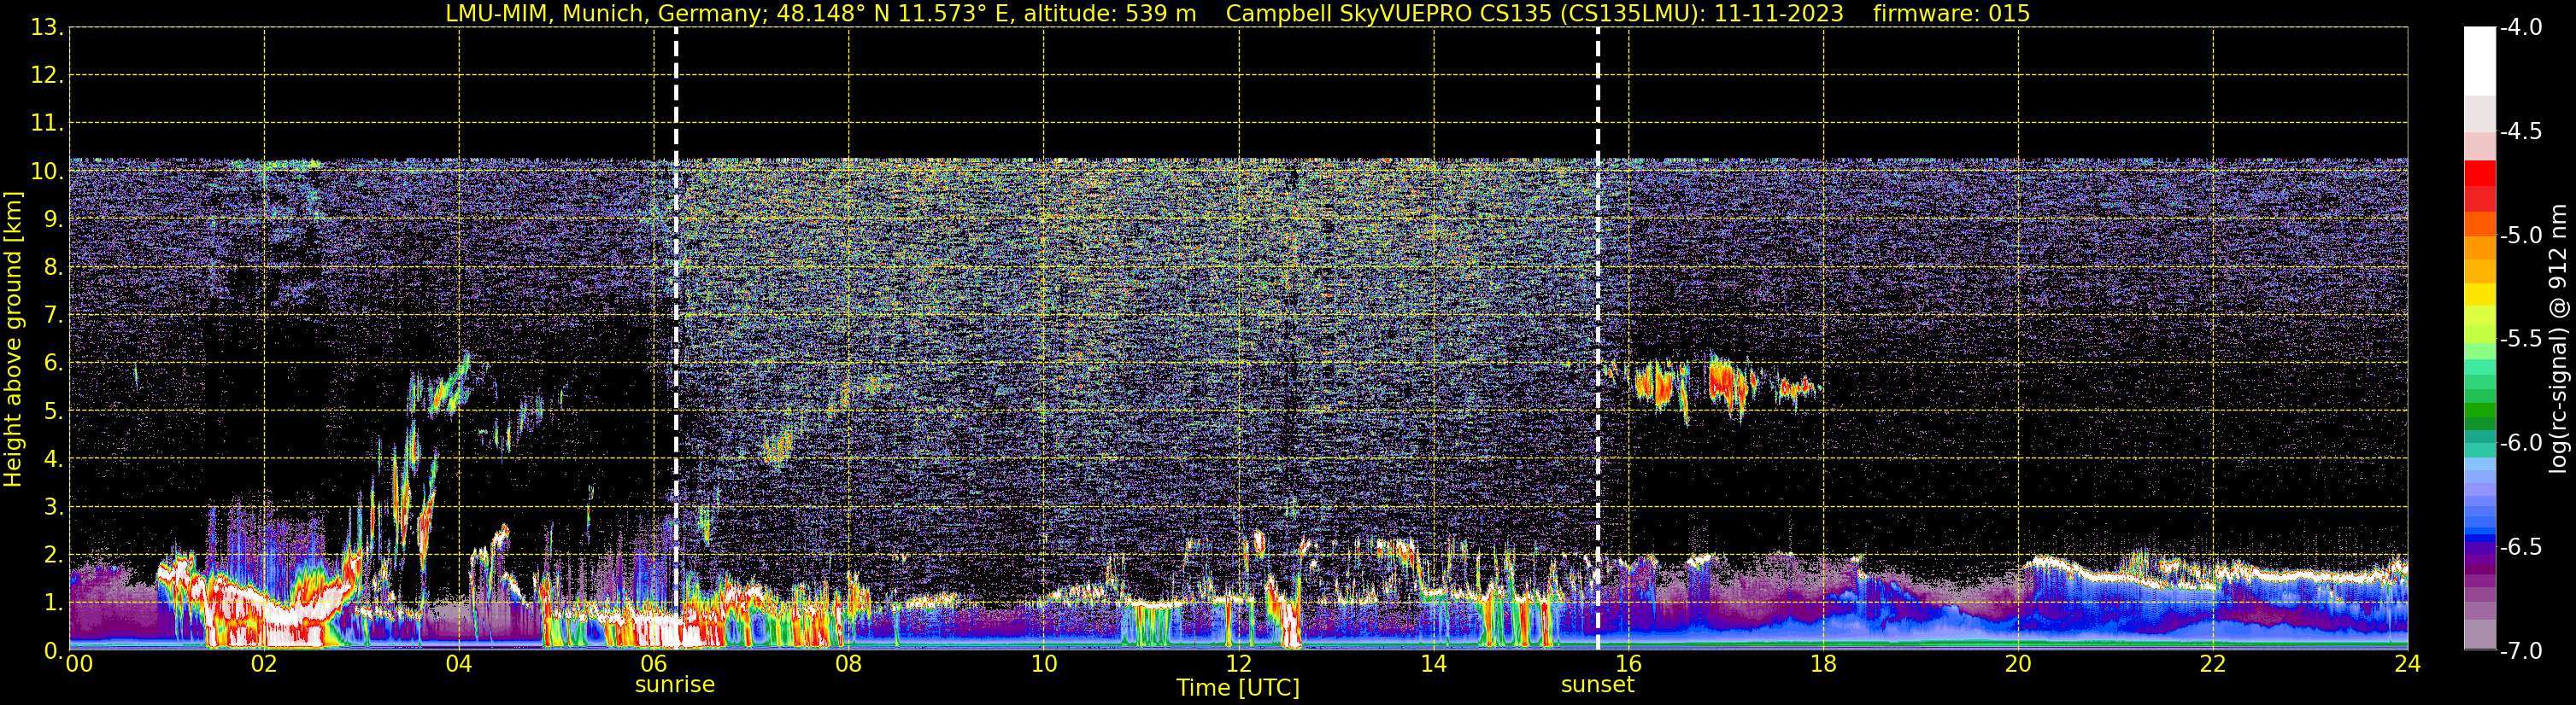This screenshot has height=705, width=2576.
Task: Click the '5.' tick on the height axis
Action: 52,411
